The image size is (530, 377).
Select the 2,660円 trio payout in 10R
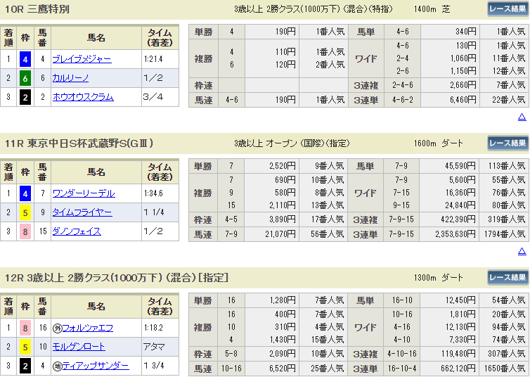pos(463,86)
